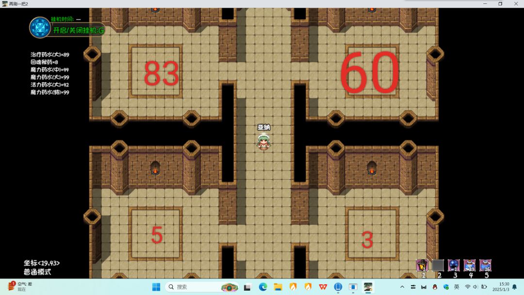Image resolution: width=524 pixels, height=295 pixels.
Task: Open the 空气: 差 weather widget
Action: point(20,286)
